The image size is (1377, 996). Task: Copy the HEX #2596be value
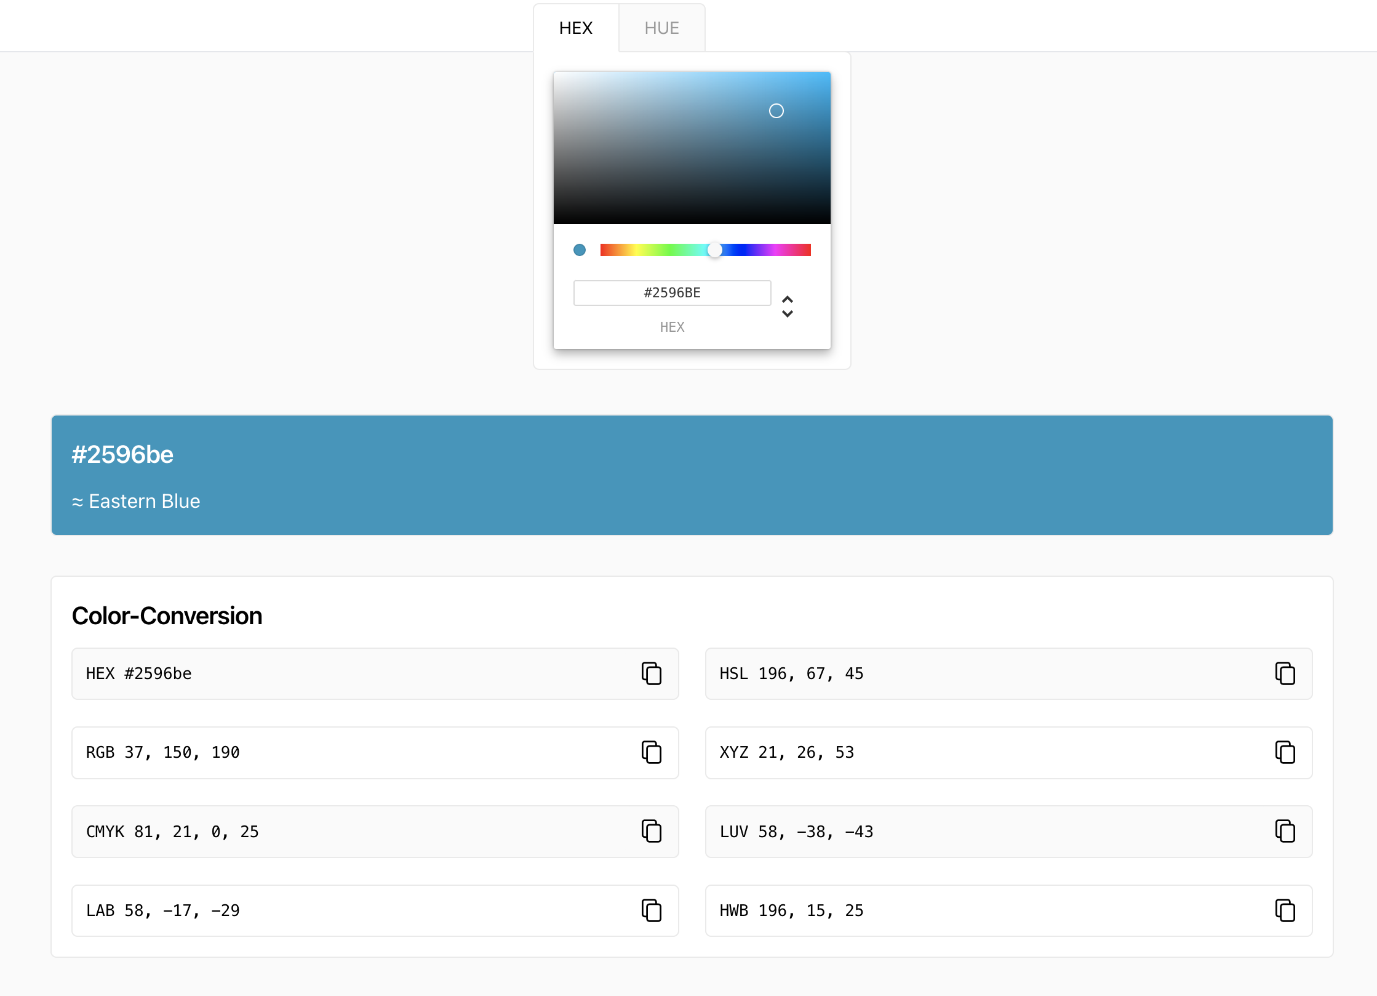[651, 673]
